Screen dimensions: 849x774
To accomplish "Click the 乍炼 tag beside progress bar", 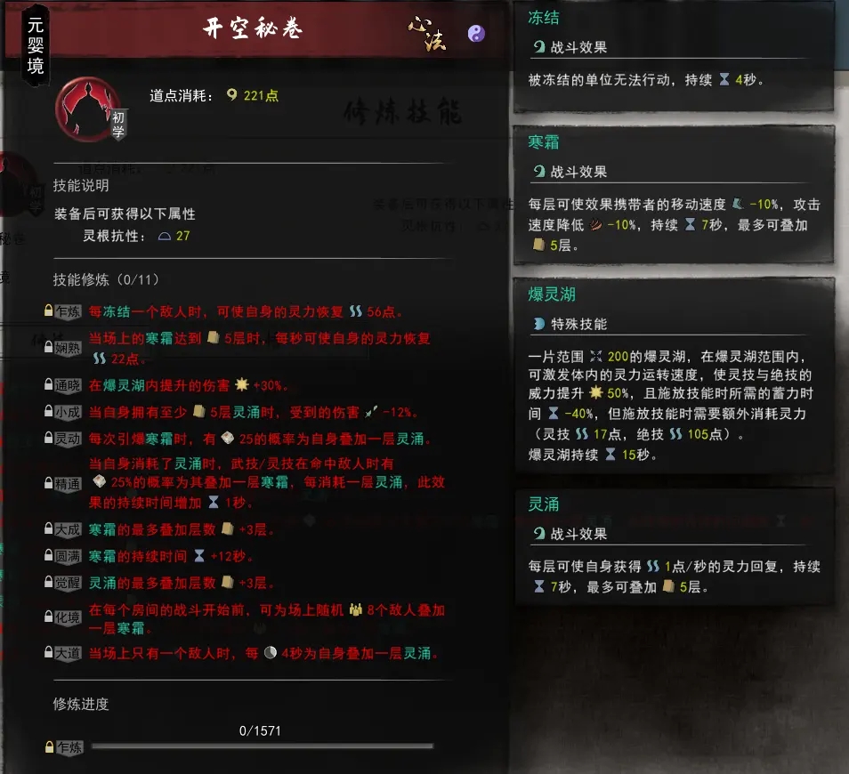I will pyautogui.click(x=69, y=747).
